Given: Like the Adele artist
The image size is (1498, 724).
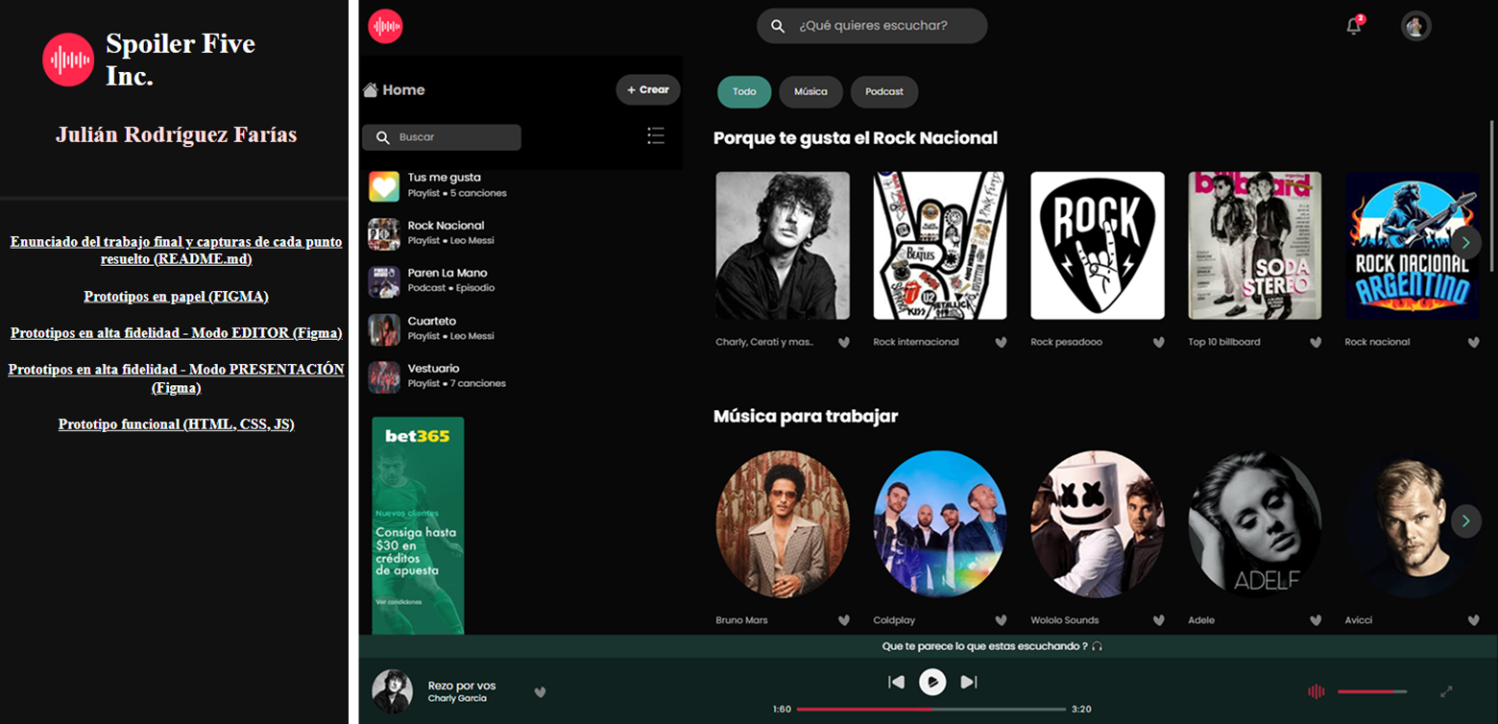Looking at the screenshot, I should (1316, 620).
